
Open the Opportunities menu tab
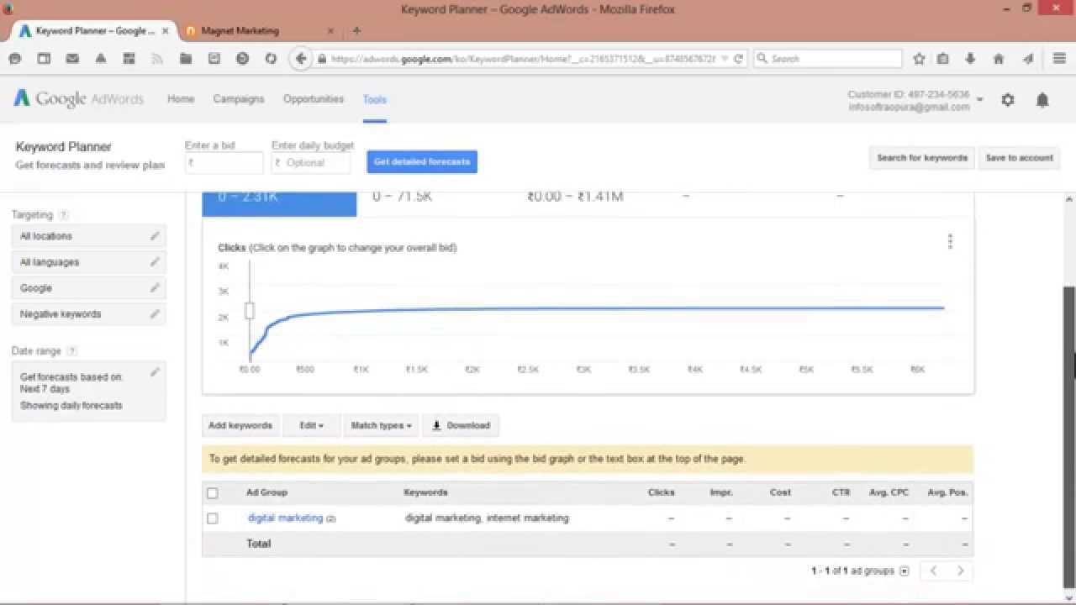pyautogui.click(x=314, y=99)
